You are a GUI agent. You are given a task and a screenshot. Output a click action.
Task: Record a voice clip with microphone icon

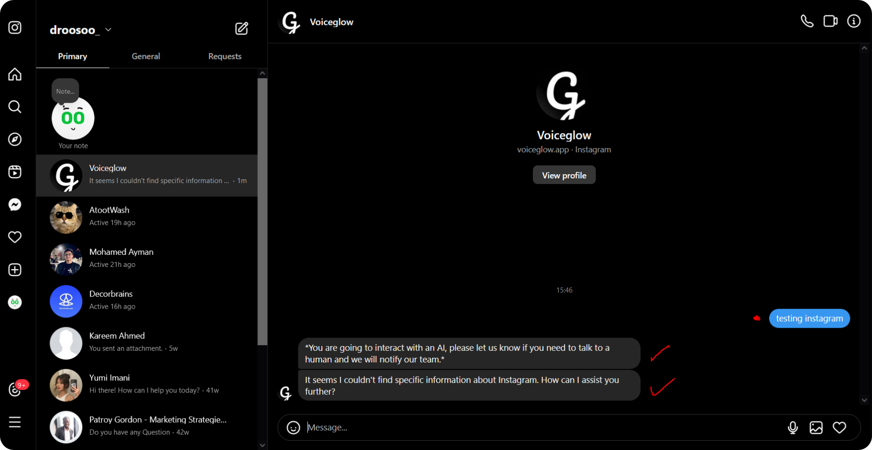793,428
